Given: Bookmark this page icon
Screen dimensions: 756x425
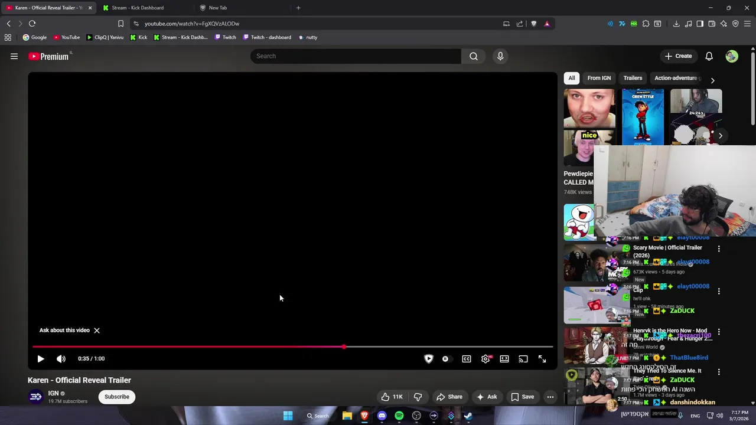Looking at the screenshot, I should tap(120, 24).
